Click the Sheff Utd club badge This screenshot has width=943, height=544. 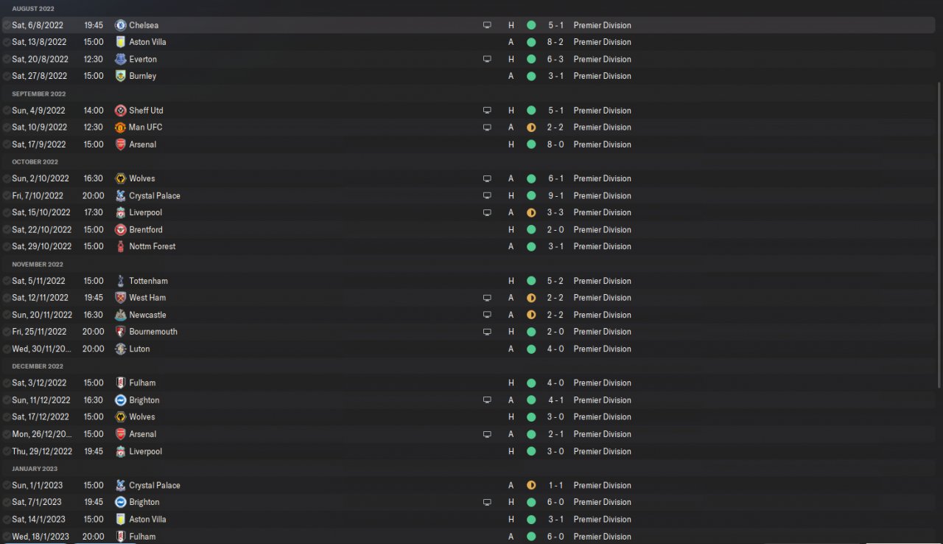121,111
